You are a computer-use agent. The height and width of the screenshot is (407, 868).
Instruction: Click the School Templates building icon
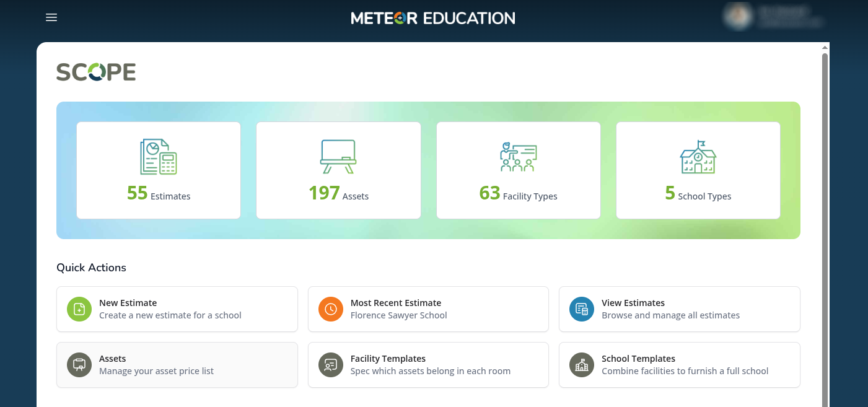pyautogui.click(x=582, y=365)
